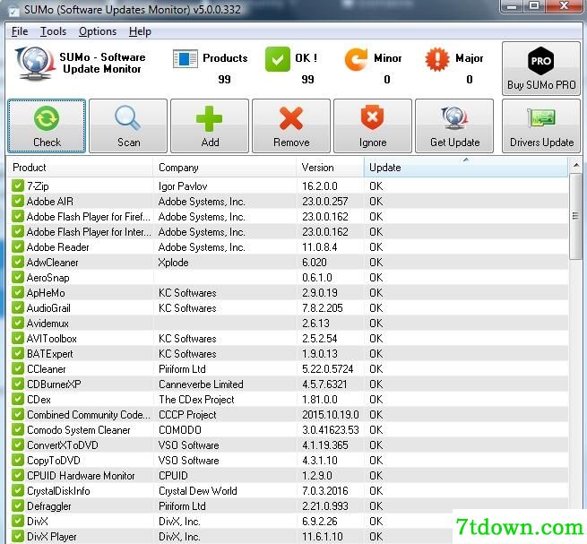Open the File menu
587x544 pixels.
pyautogui.click(x=20, y=31)
